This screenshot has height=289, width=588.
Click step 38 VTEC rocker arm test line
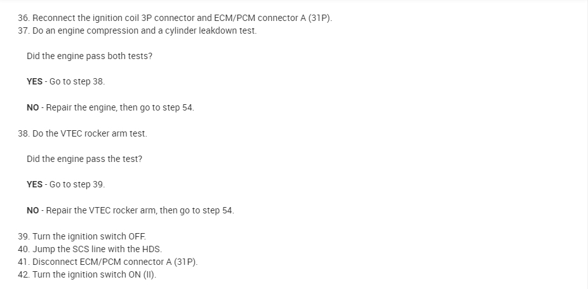click(83, 133)
